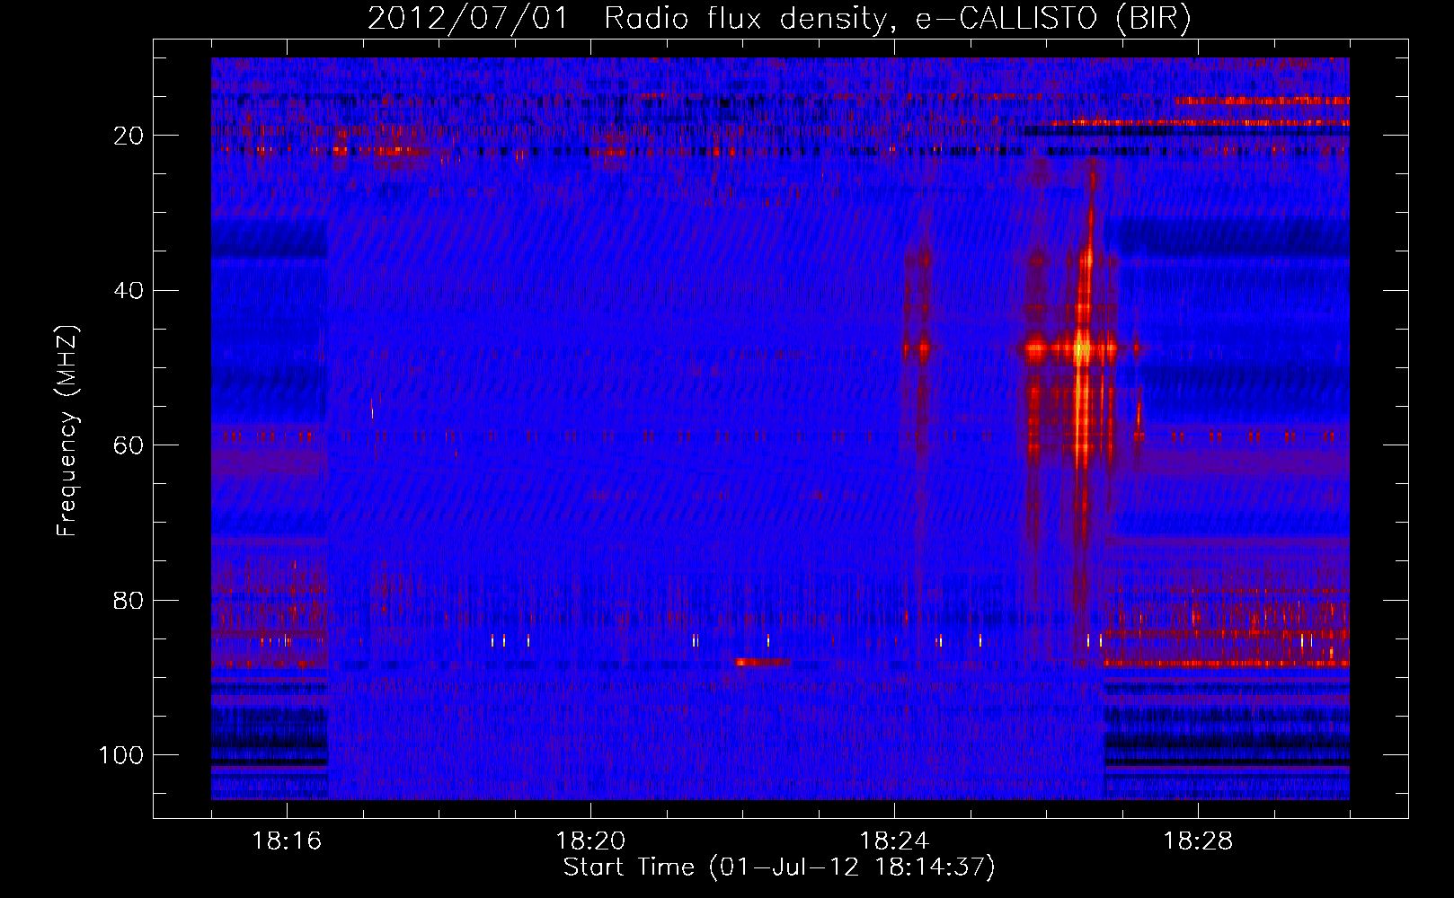Click the plot title '2012/07/01 Radio flux density'
Viewport: 1454px width, 898px height.
click(626, 19)
